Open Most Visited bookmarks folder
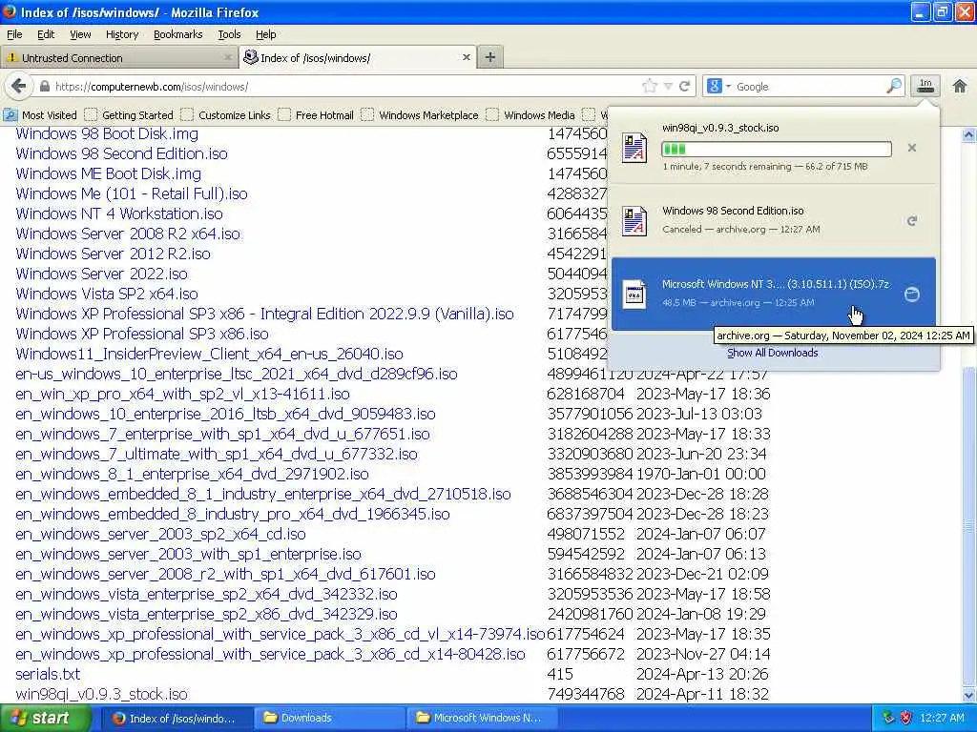 40,115
